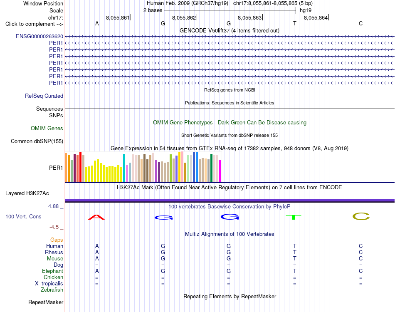Click base T in the complement row
Viewport: 395px width, 312px height.
[294, 24]
